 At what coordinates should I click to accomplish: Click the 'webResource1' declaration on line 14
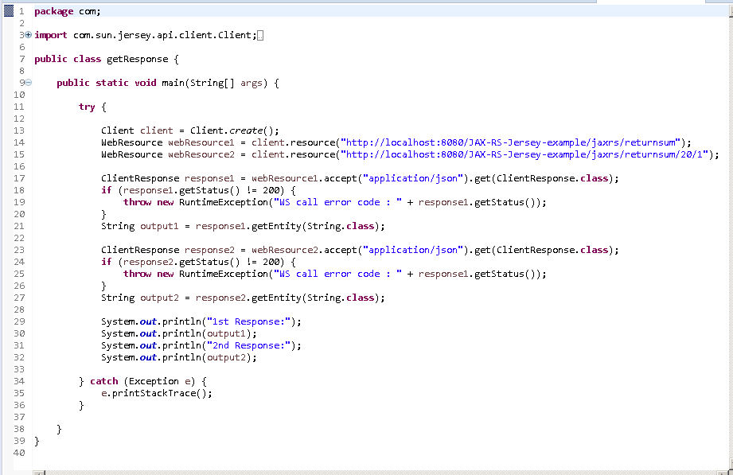[x=201, y=142]
